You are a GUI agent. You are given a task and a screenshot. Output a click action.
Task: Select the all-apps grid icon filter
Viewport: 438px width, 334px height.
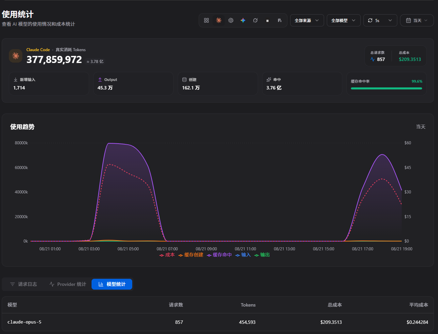pos(206,20)
